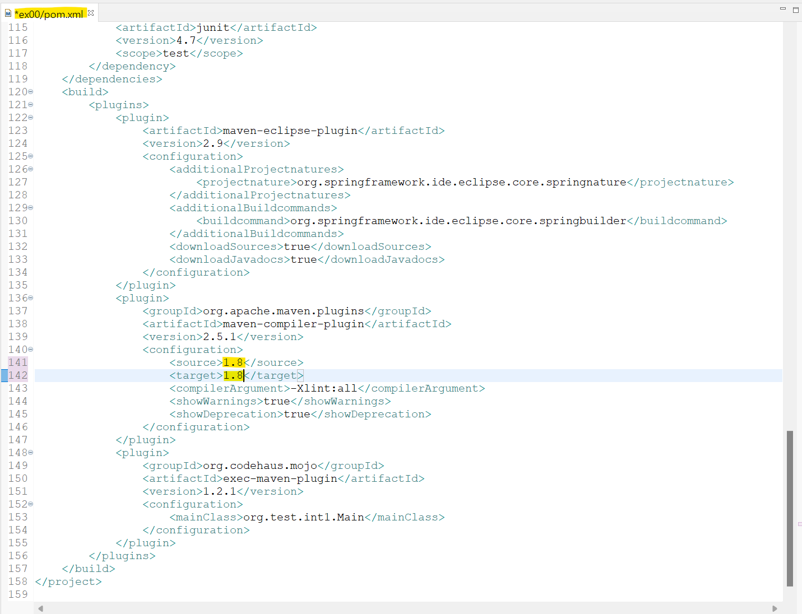Close the ex00/pom.xml tab
The image size is (802, 614).
tap(91, 12)
